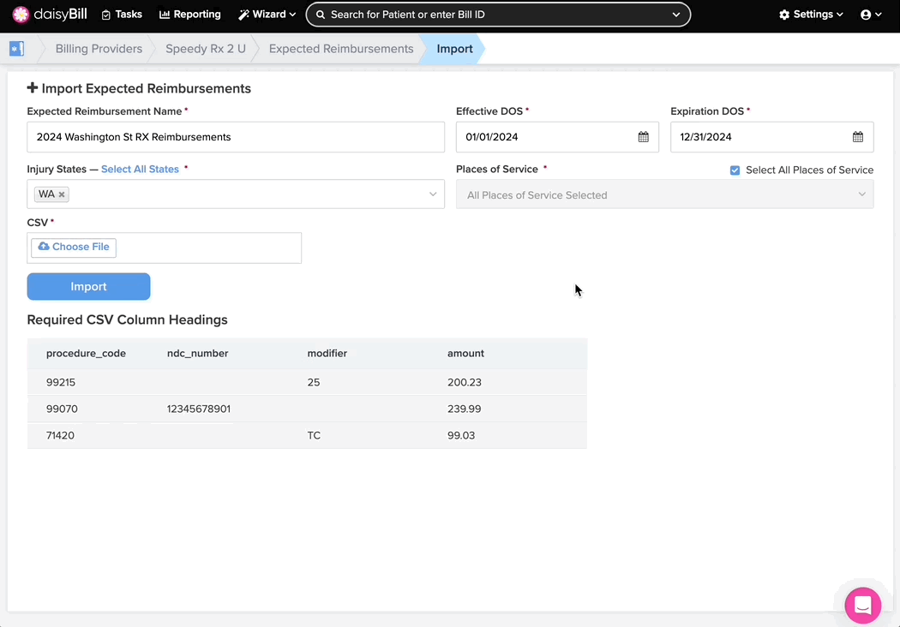Image resolution: width=900 pixels, height=627 pixels.
Task: Click the Choose File button
Action: point(74,248)
